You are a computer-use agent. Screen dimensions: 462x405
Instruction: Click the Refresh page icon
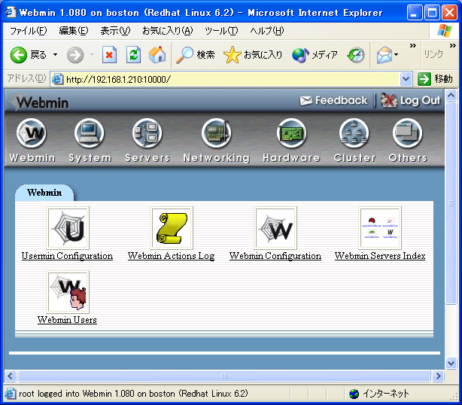click(133, 55)
